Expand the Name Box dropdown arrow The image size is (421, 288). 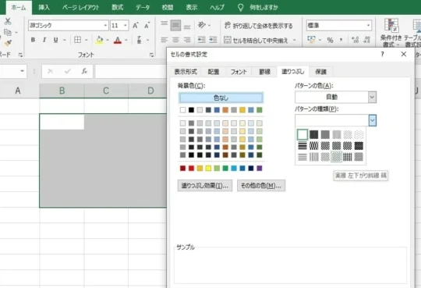23,71
